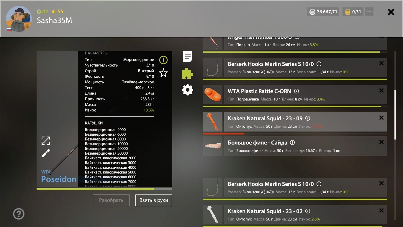Toggle the favorite star for Poseidon rod
The height and width of the screenshot is (227, 403).
pyautogui.click(x=163, y=73)
